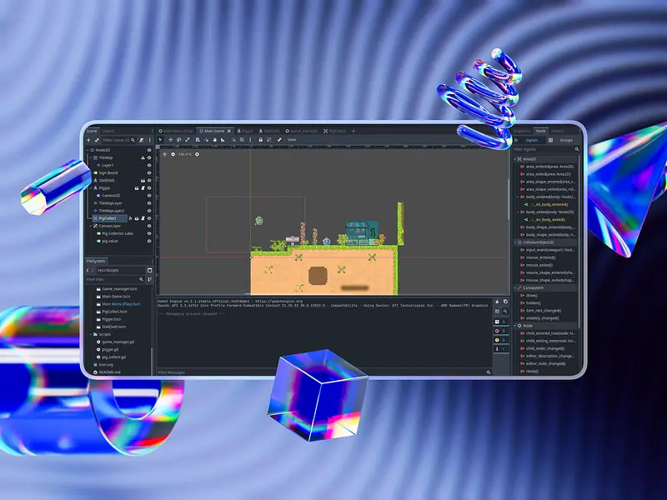Image resolution: width=667 pixels, height=500 pixels.
Task: Click the Add Child Node plus icon
Action: click(x=88, y=140)
